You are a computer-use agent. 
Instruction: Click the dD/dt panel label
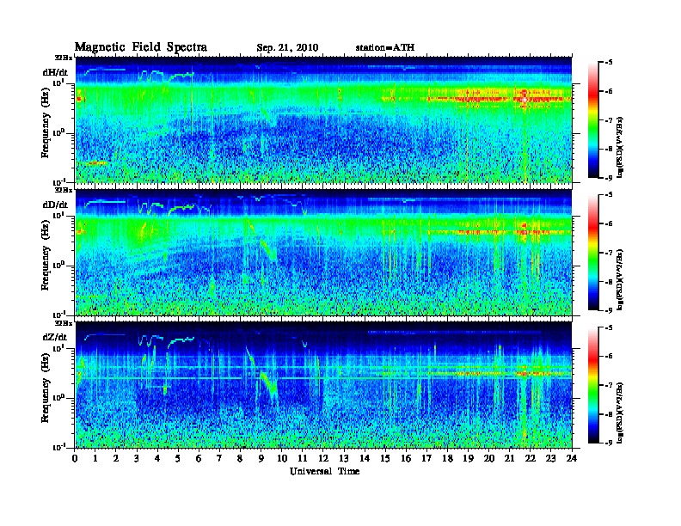pyautogui.click(x=55, y=205)
